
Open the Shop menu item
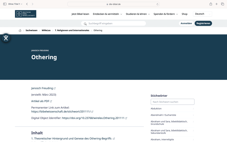pos(184,14)
